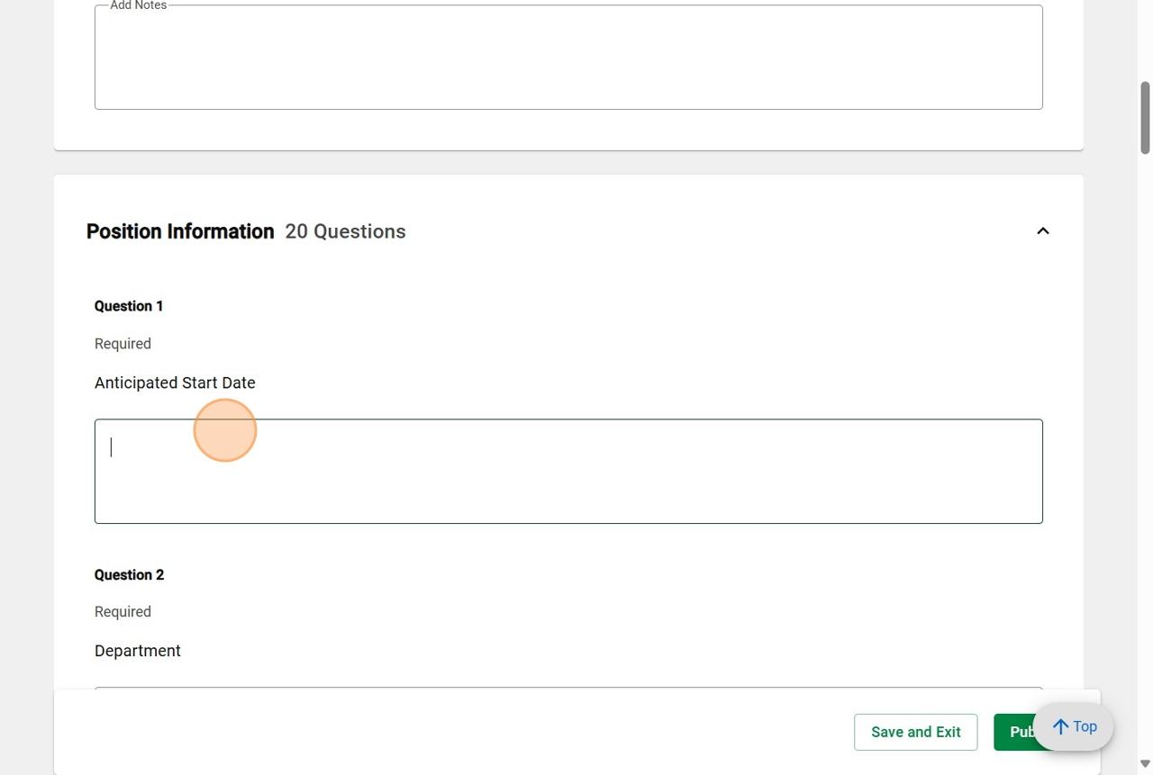Click the 20 Questions count text
Screen dimensions: 1153x775
(x=345, y=231)
